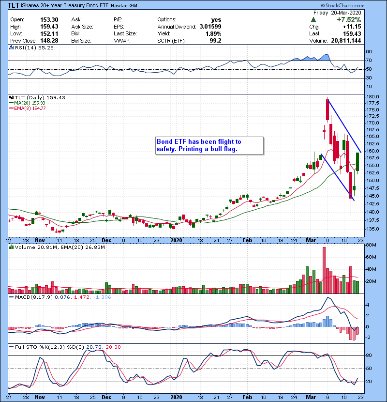The width and height of the screenshot is (387, 402).
Task: Click the MACD(8,17,9) indicator label
Action: point(34,297)
